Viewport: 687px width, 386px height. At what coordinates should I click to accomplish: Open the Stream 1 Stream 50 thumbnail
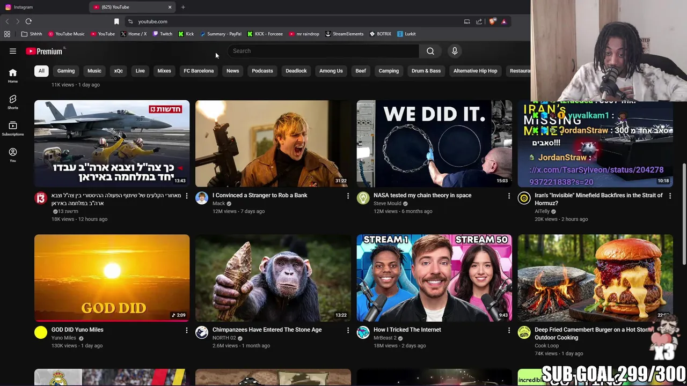(x=434, y=278)
